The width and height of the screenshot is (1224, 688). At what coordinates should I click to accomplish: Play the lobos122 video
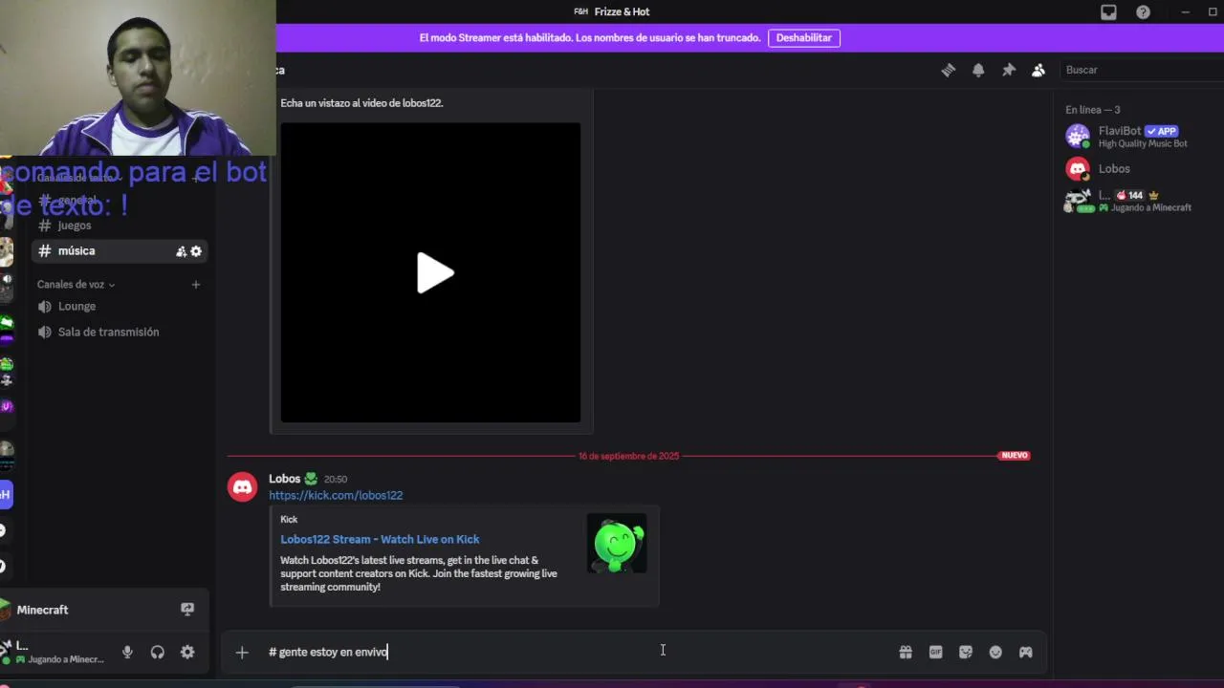point(434,273)
